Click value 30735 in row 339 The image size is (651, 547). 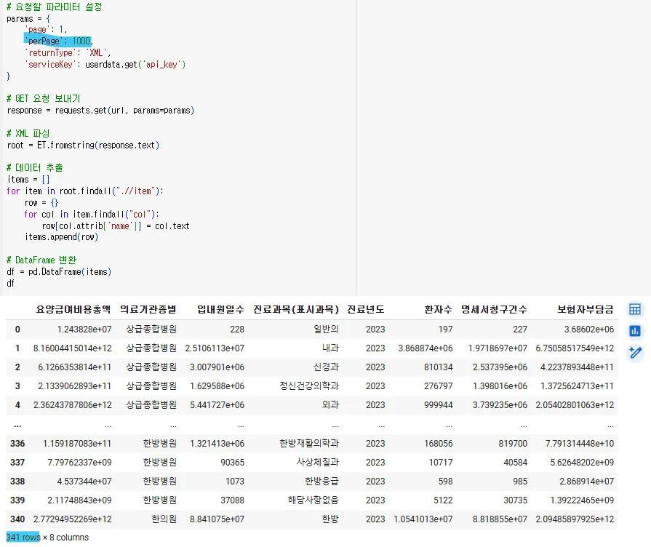(515, 500)
